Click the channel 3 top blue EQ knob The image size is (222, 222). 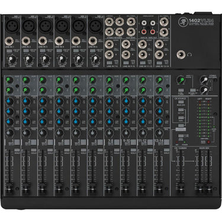[43, 101]
